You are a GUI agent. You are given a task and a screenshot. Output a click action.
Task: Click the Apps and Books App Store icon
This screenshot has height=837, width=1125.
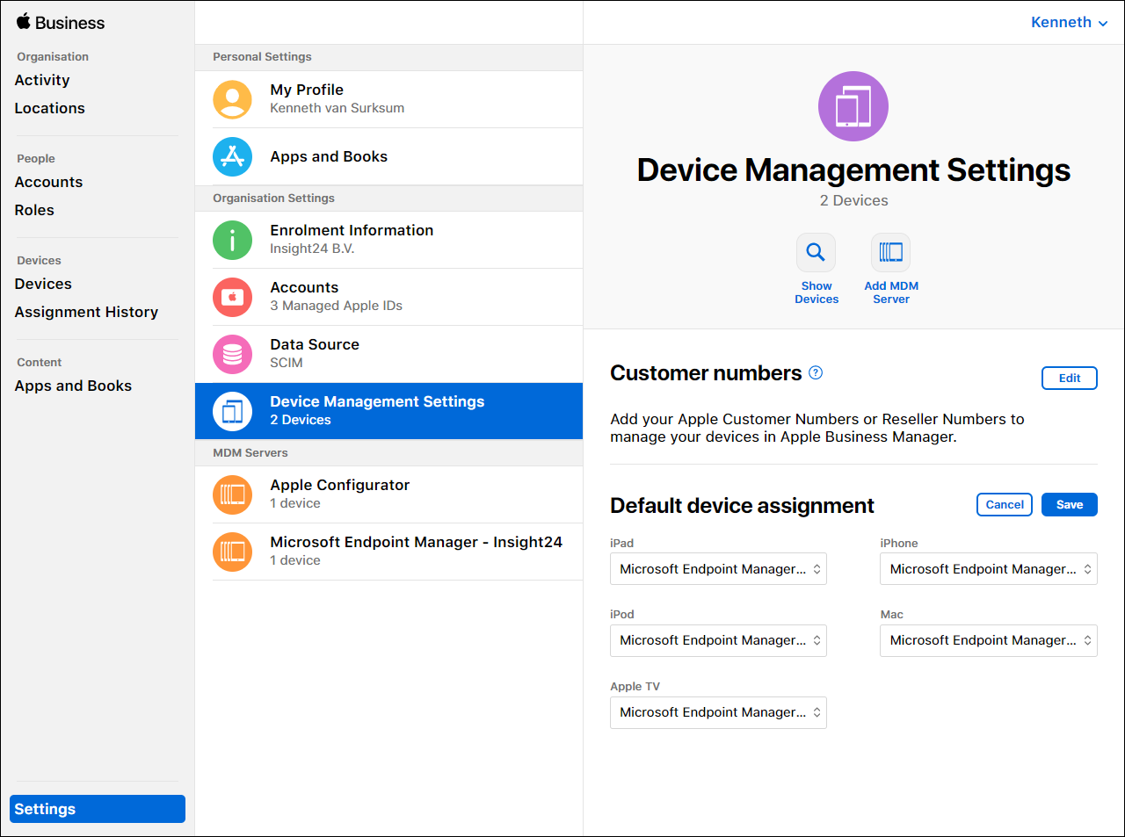pyautogui.click(x=232, y=156)
